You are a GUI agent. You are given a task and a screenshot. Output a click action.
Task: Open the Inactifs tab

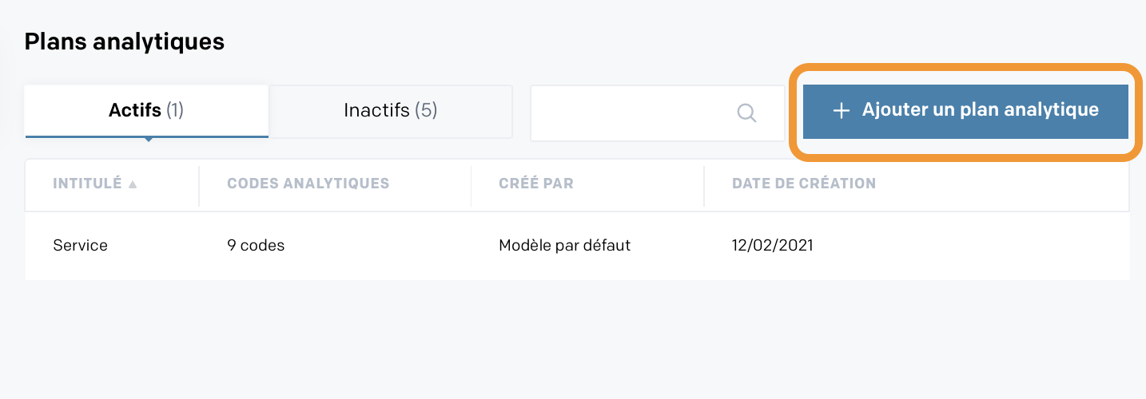[391, 110]
